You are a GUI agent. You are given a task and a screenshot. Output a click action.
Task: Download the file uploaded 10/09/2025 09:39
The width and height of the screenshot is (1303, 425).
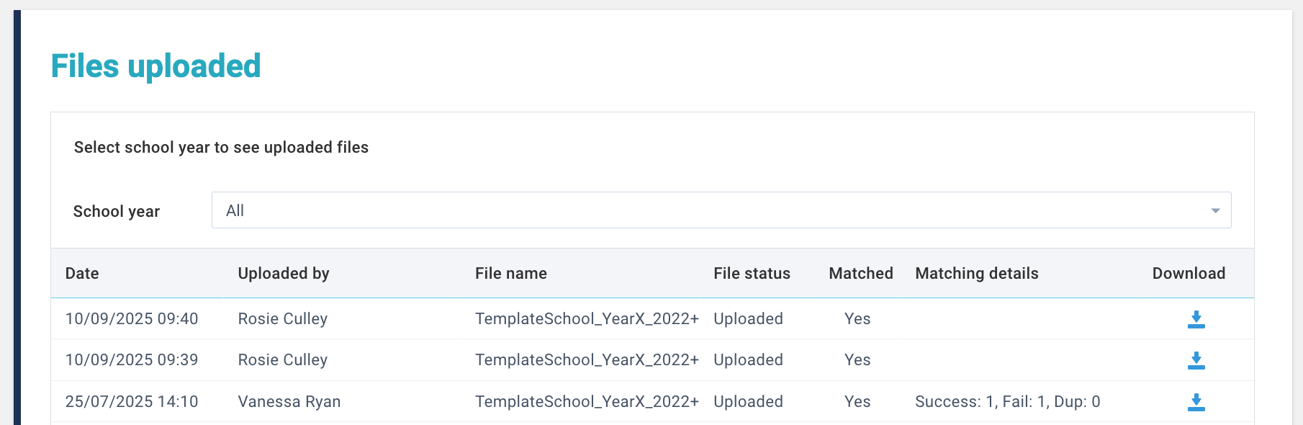pos(1196,360)
